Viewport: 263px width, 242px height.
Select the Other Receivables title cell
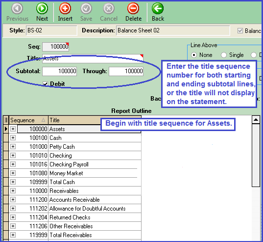95,226
